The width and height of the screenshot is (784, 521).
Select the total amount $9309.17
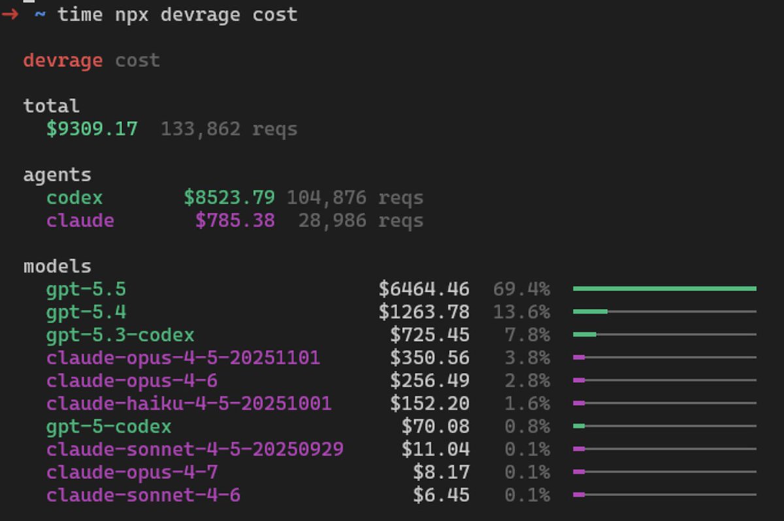[92, 129]
